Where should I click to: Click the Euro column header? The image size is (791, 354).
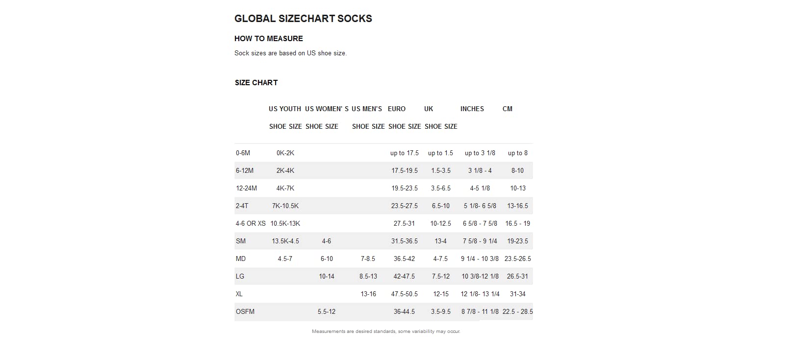[397, 109]
